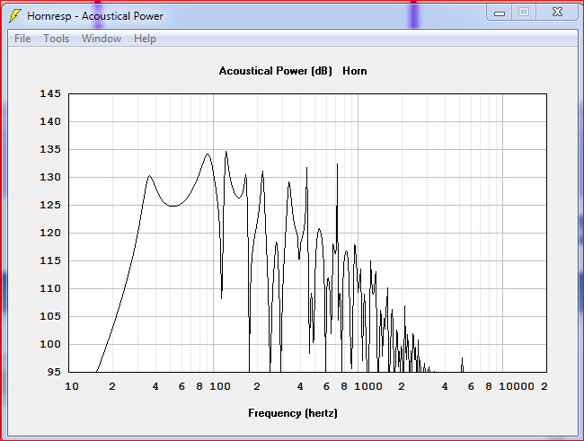The height and width of the screenshot is (441, 584).
Task: Click the 110 dB y-axis value
Action: coord(50,288)
